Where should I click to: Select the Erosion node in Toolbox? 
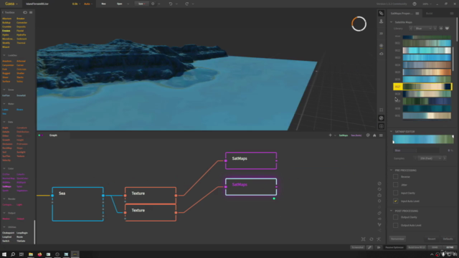pyautogui.click(x=6, y=31)
